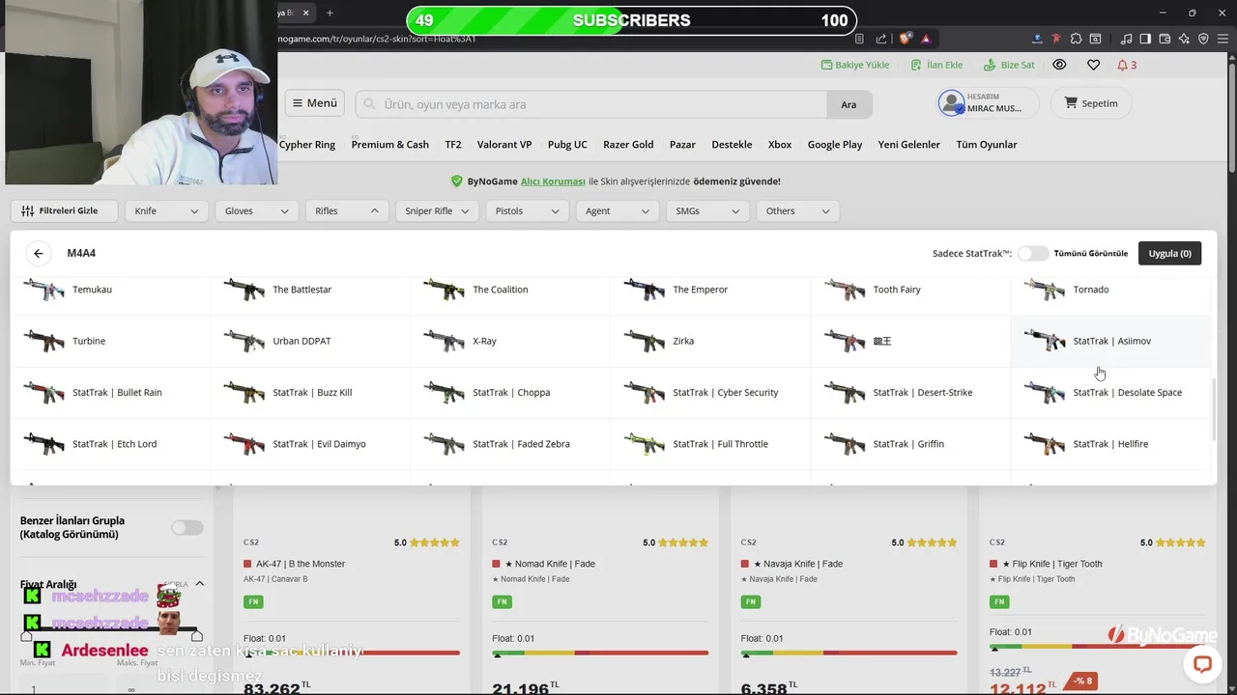Close the current browser tab

[306, 13]
